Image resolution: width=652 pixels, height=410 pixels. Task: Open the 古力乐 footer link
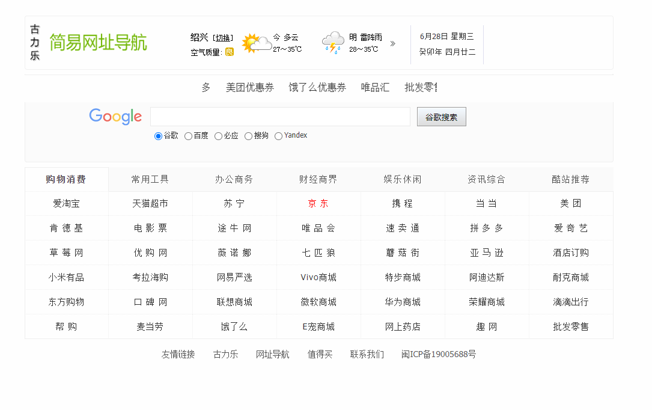(225, 354)
